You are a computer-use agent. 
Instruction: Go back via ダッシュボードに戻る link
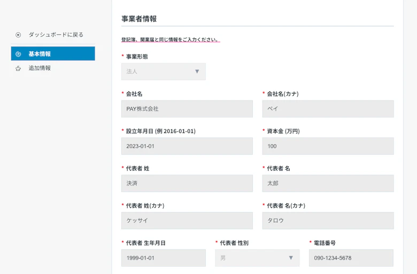coord(56,35)
